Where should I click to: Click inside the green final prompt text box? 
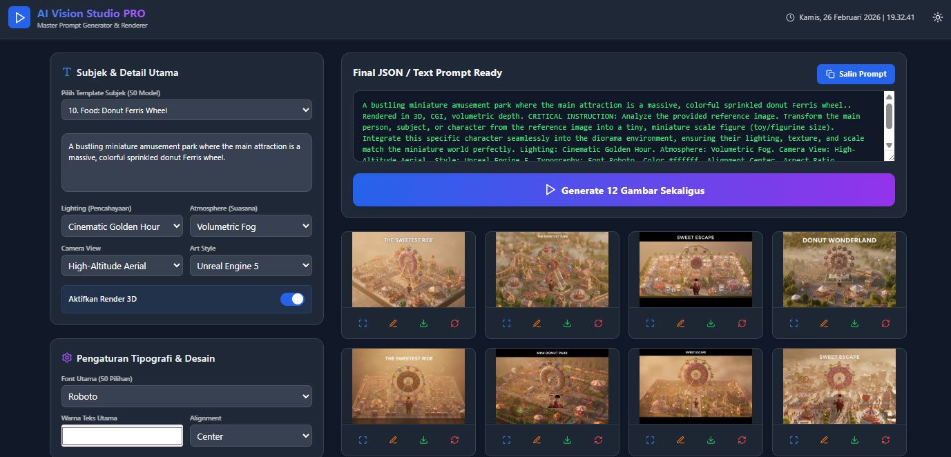tap(618, 126)
